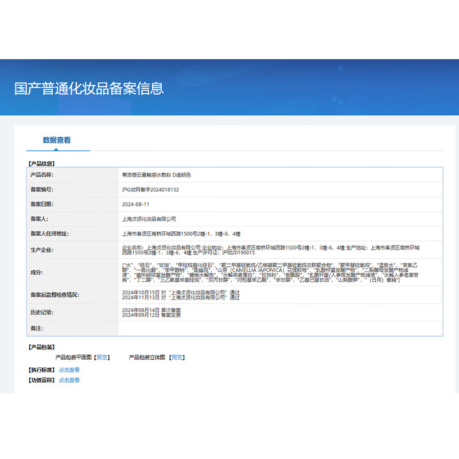The image size is (459, 459).
Task: Click 预览 link for 产品包装立体图
Action: click(x=177, y=357)
